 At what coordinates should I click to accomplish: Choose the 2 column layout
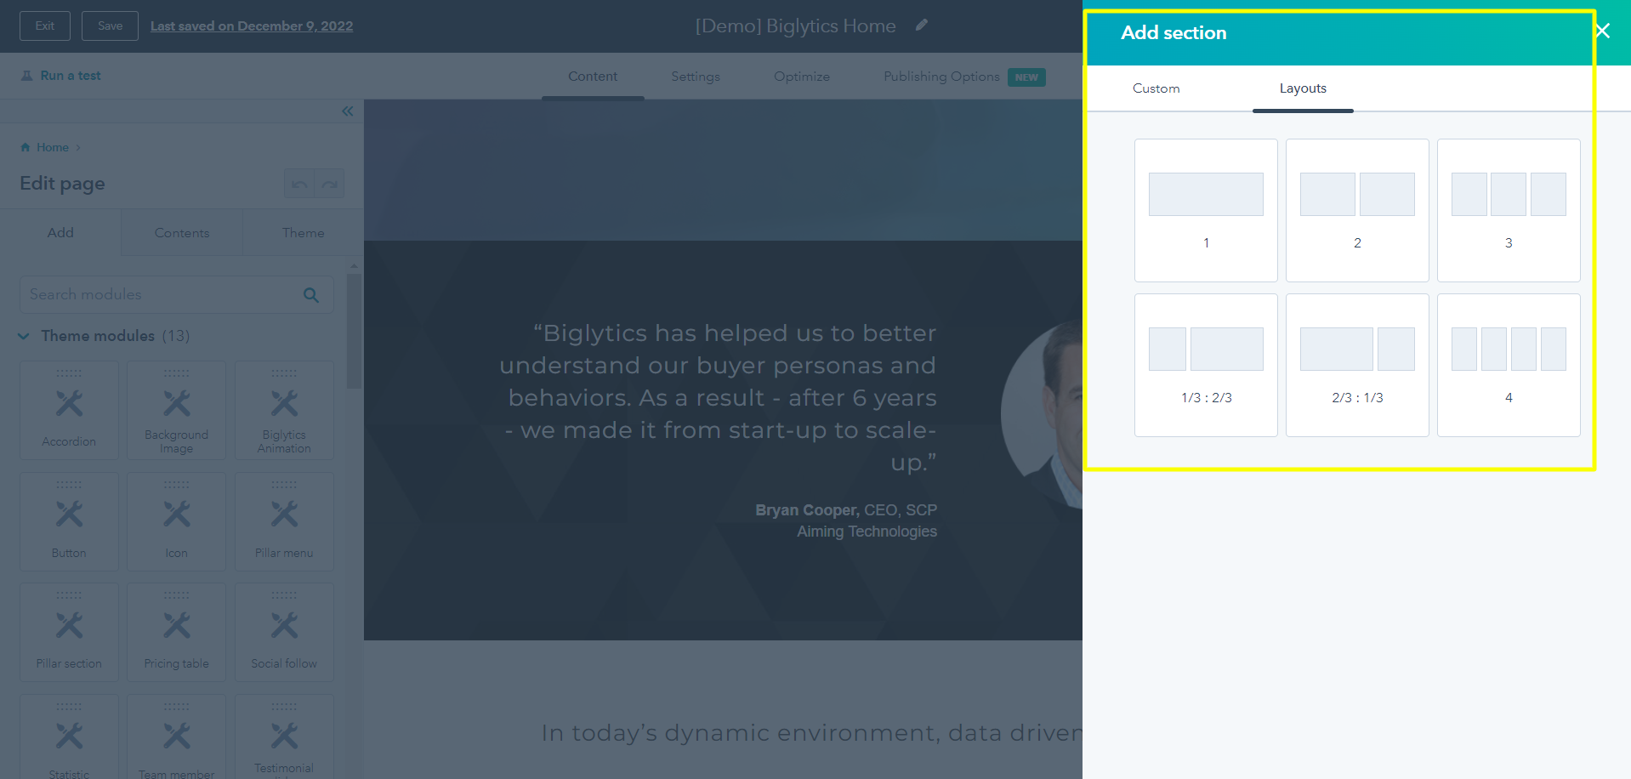(x=1357, y=210)
